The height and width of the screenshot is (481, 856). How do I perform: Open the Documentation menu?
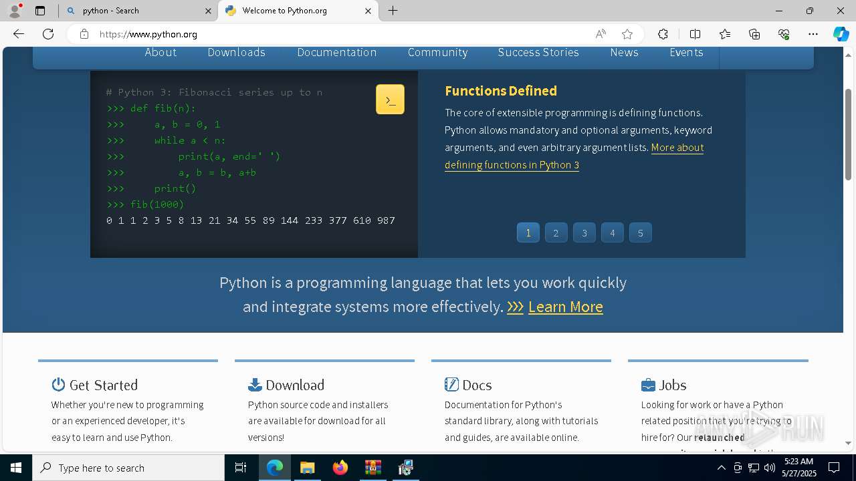pyautogui.click(x=337, y=52)
